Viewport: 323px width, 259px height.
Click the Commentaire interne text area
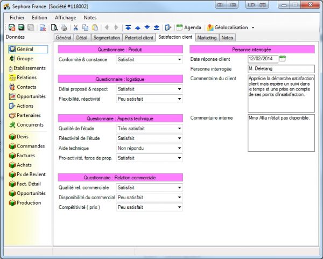[281, 133]
